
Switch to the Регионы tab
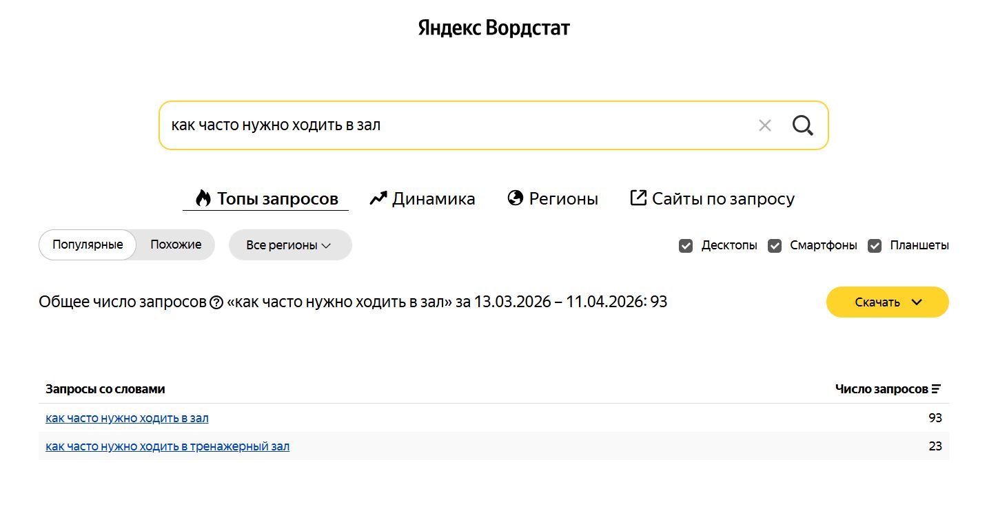click(553, 199)
